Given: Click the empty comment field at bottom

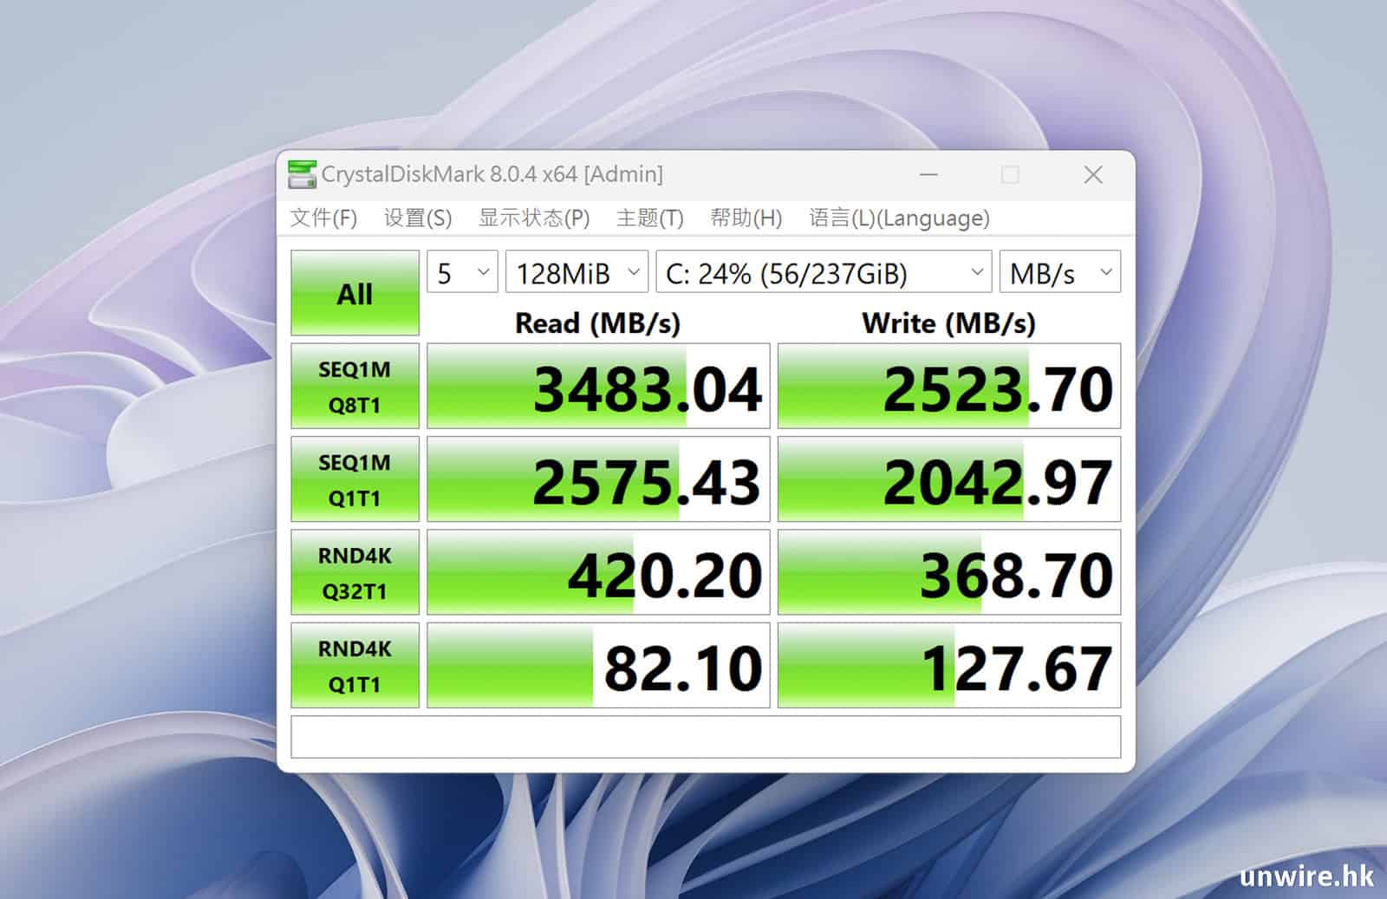Looking at the screenshot, I should point(706,737).
